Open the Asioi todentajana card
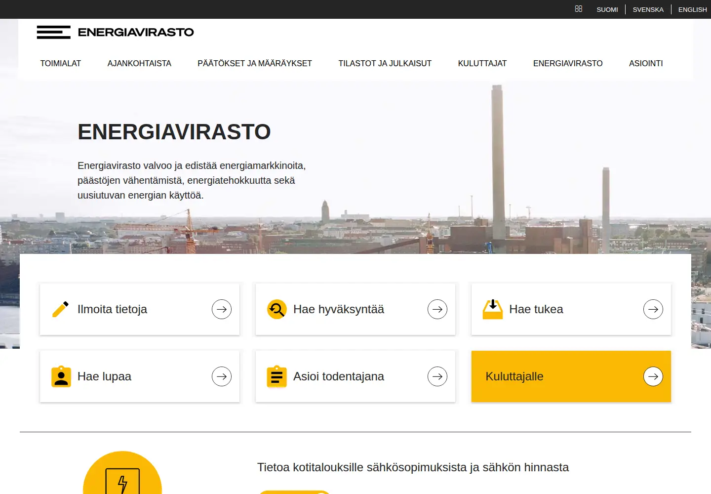 [355, 376]
